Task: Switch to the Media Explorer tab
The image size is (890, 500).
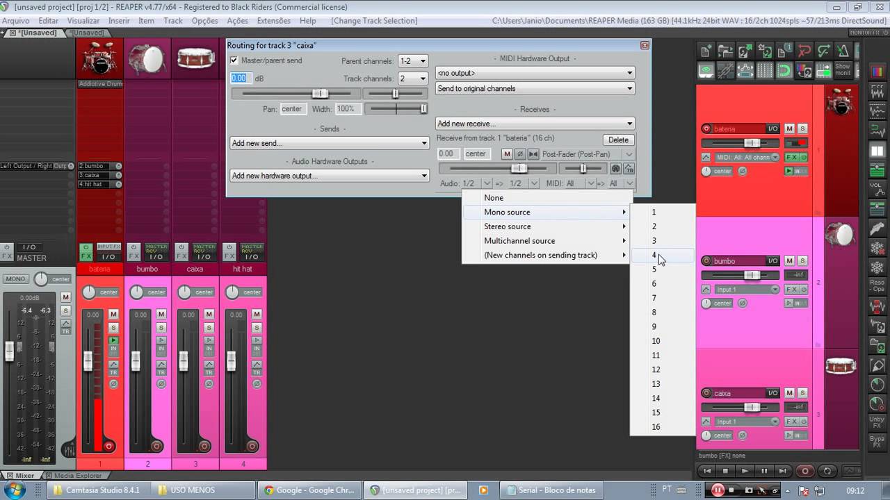Action: point(77,476)
